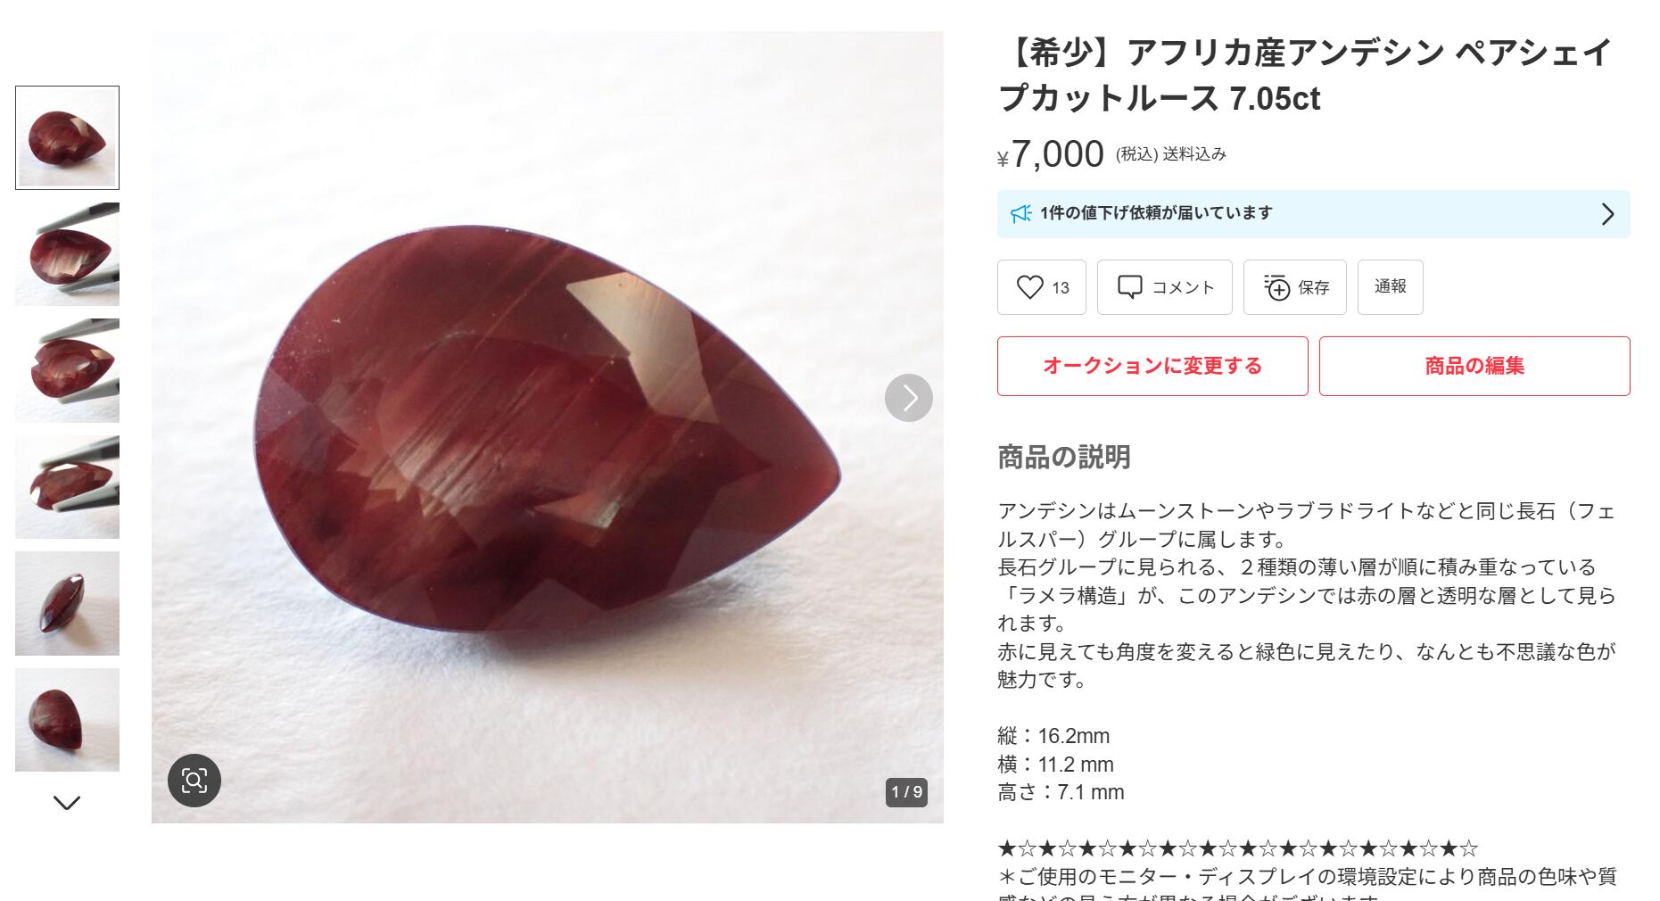The height and width of the screenshot is (901, 1660).
Task: Expand more thumbnails with down chevron
Action: (x=67, y=803)
